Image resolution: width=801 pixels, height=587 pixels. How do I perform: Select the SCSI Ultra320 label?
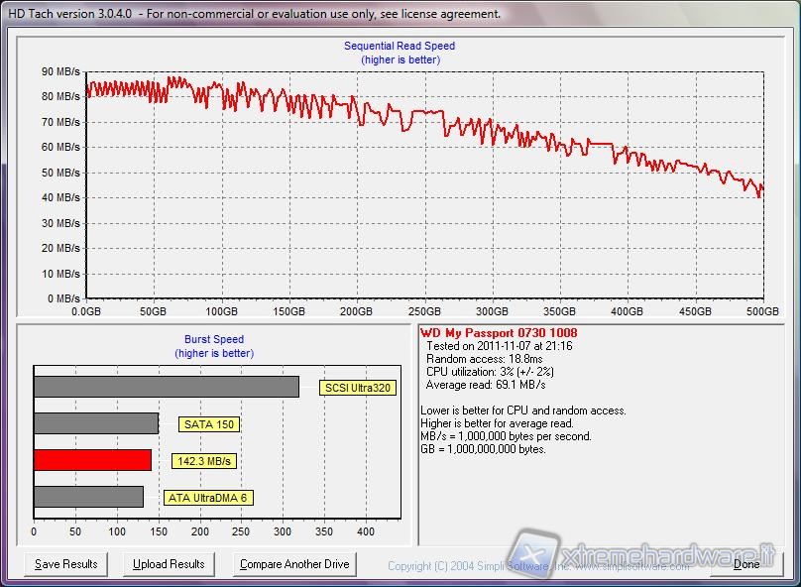358,388
